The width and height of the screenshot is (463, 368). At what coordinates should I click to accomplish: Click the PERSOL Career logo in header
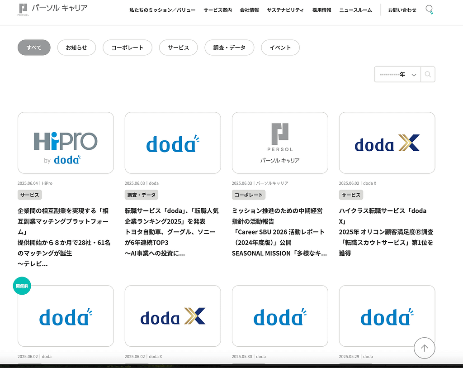tap(53, 9)
